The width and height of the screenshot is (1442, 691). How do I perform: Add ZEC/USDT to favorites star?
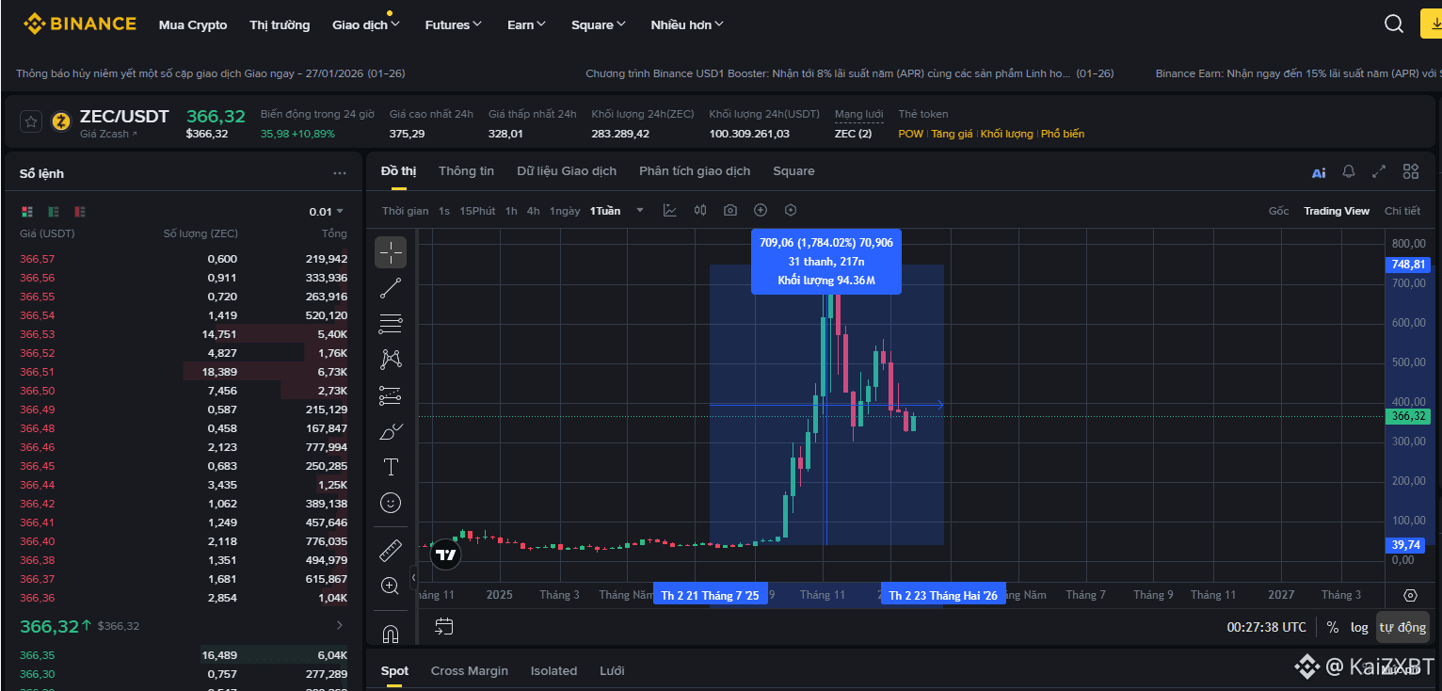click(31, 121)
